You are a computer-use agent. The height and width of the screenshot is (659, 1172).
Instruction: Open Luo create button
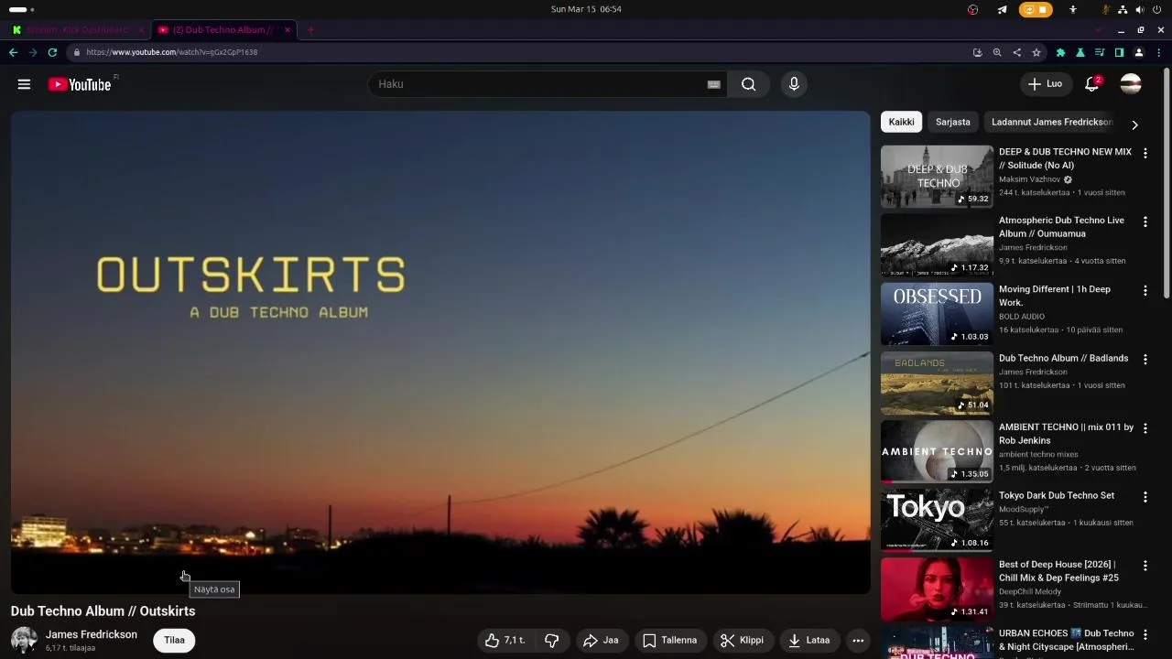(1045, 84)
